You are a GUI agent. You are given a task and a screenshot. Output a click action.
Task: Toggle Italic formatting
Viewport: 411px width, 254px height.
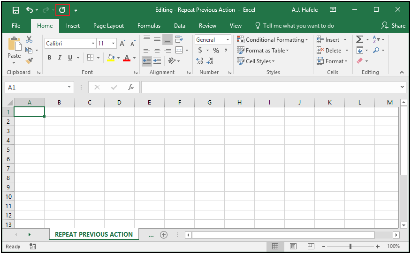point(60,58)
